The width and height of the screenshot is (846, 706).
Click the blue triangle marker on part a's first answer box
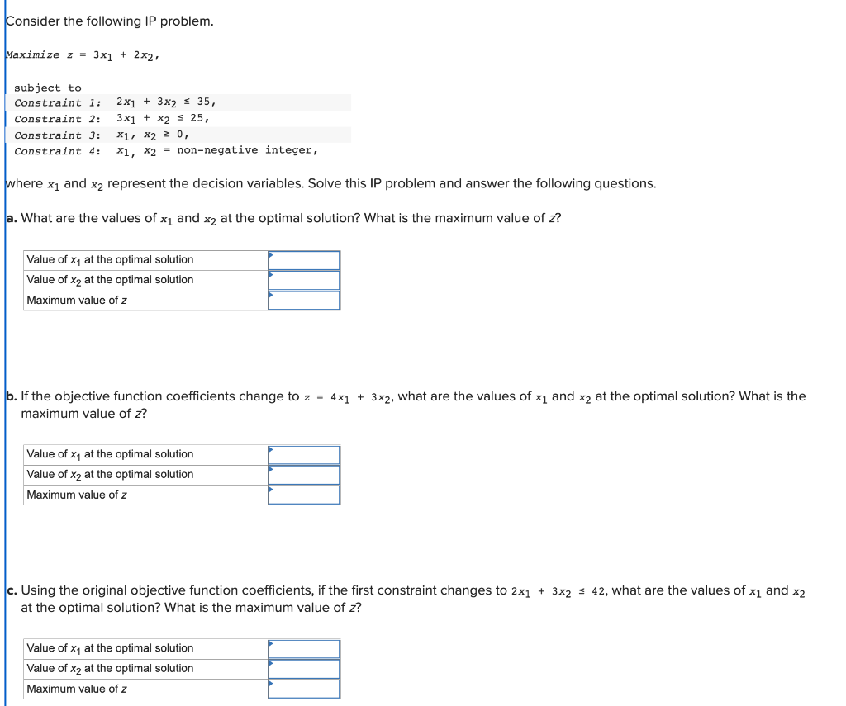270,253
